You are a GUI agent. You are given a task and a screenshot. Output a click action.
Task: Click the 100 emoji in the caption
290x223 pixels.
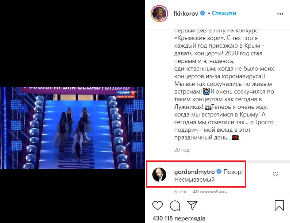point(235,138)
